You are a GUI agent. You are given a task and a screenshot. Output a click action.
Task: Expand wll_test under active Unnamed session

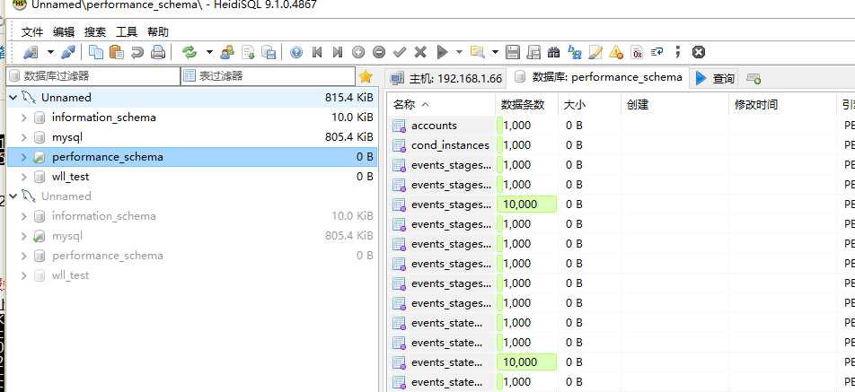click(23, 177)
